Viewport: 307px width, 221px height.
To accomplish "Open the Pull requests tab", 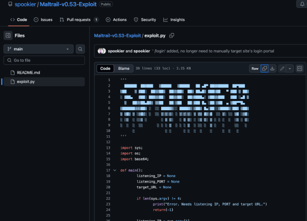I will point(79,20).
